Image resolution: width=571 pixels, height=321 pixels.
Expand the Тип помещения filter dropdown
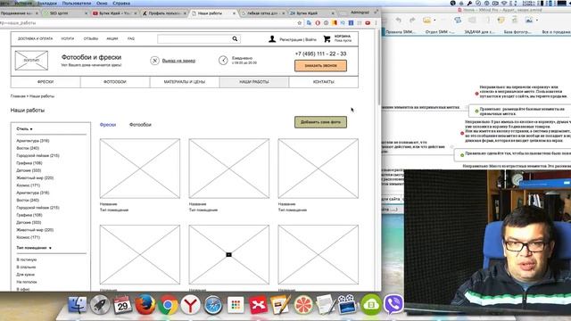coord(34,248)
